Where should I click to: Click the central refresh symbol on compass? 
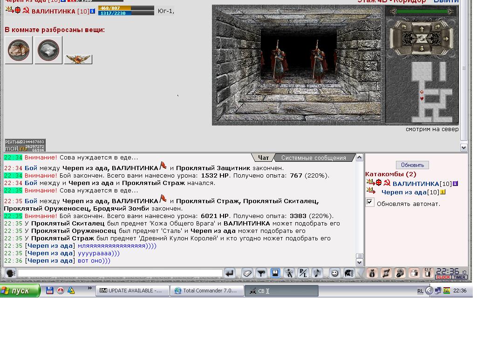coord(422,39)
